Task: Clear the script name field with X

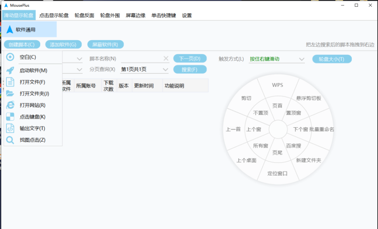Action: (x=166, y=59)
